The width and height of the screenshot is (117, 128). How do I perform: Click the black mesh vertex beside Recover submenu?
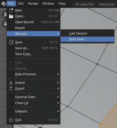pyautogui.click(x=97, y=64)
